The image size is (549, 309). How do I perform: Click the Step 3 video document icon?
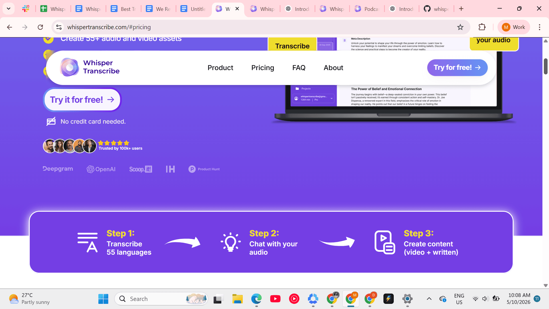[x=385, y=242]
